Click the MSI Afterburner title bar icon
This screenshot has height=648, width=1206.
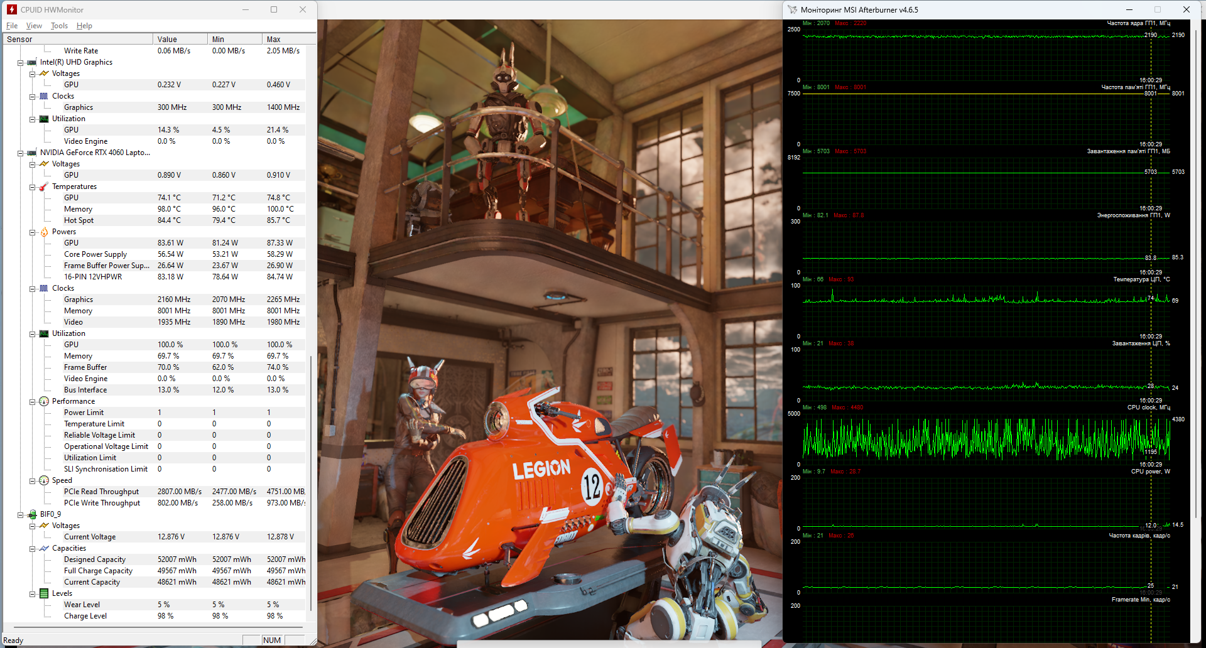coord(793,9)
